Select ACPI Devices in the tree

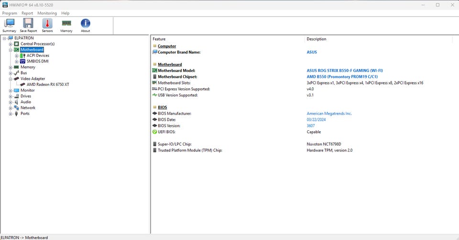coord(38,55)
